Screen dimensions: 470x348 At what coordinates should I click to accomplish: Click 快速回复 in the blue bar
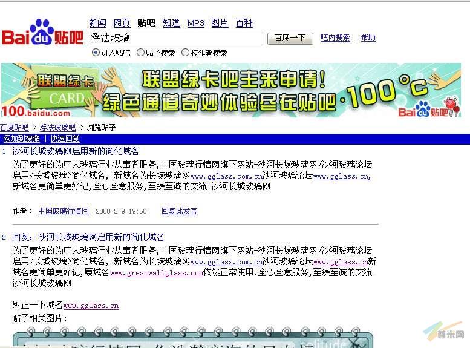click(x=65, y=139)
